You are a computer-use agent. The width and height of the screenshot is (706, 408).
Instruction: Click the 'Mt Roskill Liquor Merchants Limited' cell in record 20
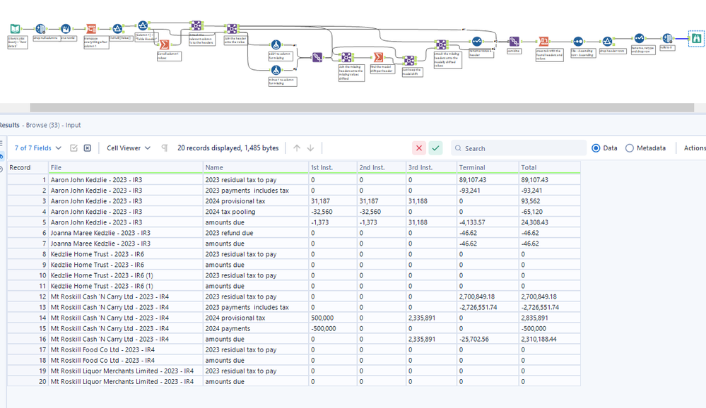(126, 381)
